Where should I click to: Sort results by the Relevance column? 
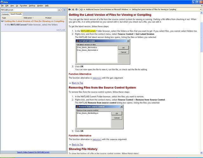(x=28, y=18)
